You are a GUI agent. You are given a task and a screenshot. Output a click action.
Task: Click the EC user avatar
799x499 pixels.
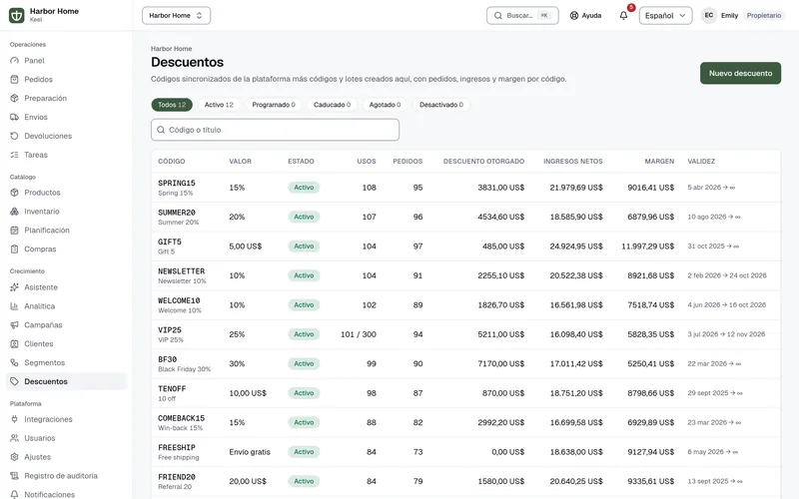point(708,15)
